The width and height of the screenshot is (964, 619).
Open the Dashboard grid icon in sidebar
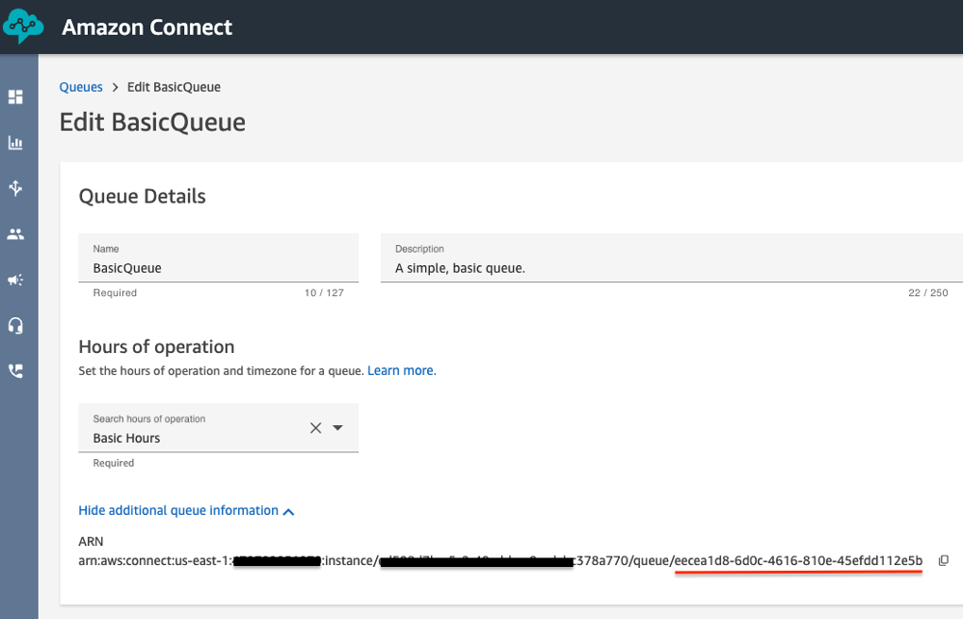17,96
